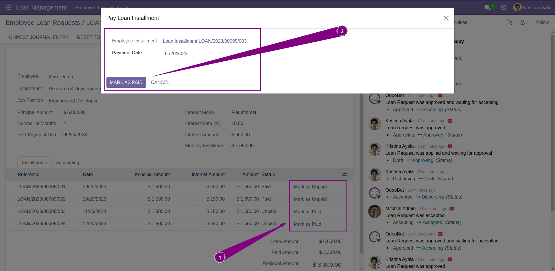This screenshot has height=271, width=555.
Task: Click Kristina Ayala avatar in top bar
Action: tap(517, 8)
